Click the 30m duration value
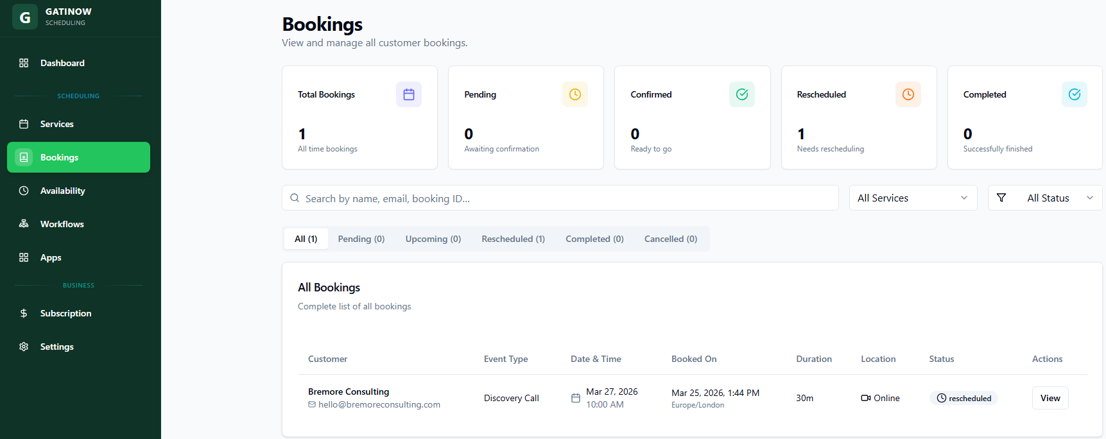Viewport: 1106px width, 439px height. point(805,398)
